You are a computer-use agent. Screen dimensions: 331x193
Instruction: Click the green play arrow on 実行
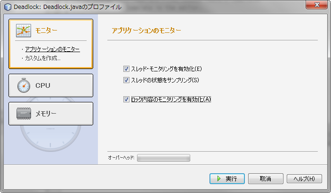(219, 179)
